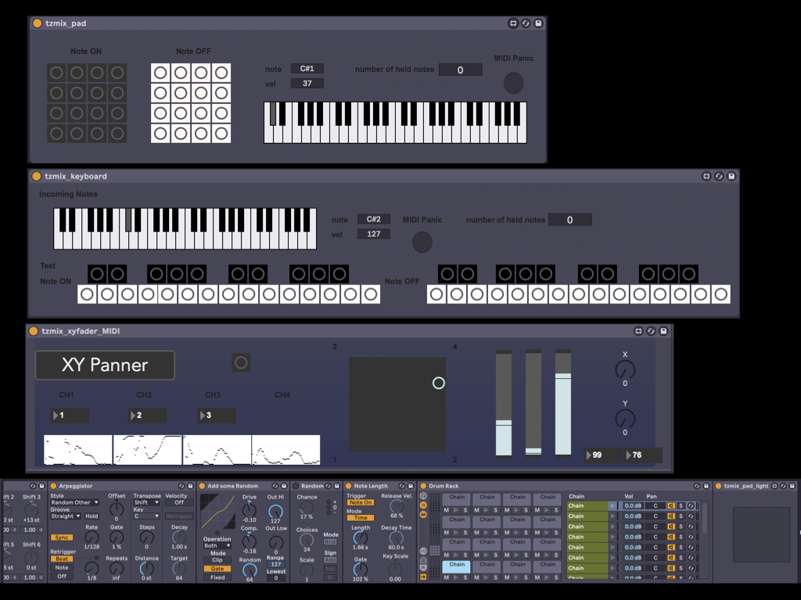Click the CH1 number box in xyfader
This screenshot has height=600, width=801.
point(70,416)
